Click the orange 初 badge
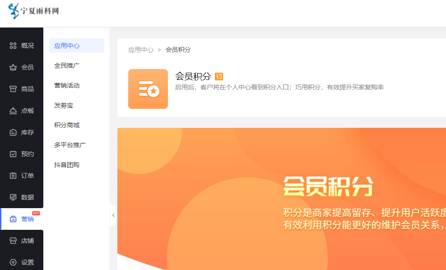Screen dimensions: 446x270 click(219, 77)
